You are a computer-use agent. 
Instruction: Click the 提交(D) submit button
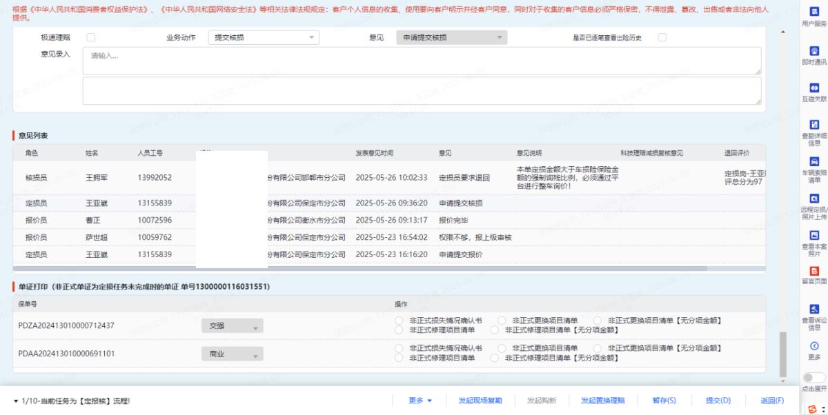[718, 401]
